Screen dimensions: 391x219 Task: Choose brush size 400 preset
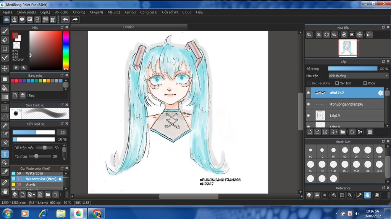(x=379, y=166)
